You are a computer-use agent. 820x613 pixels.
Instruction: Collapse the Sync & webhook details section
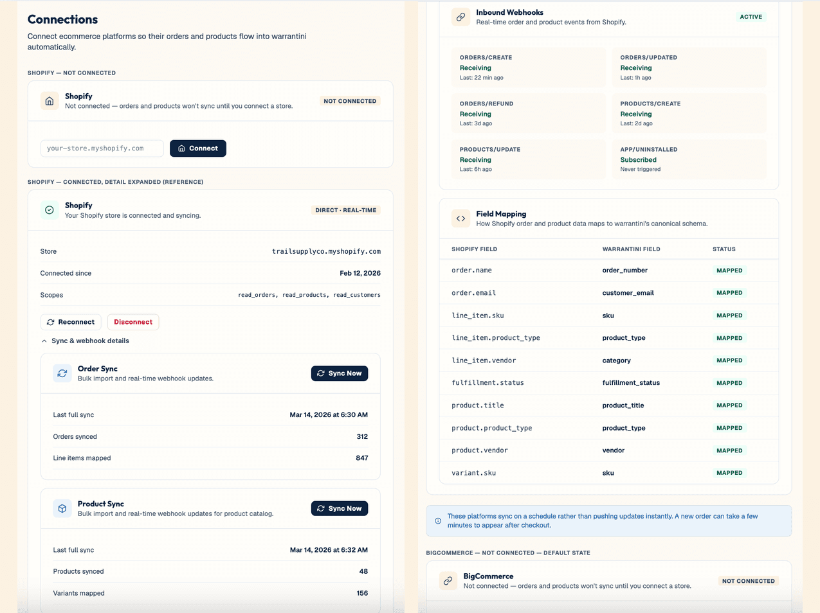[x=85, y=341]
